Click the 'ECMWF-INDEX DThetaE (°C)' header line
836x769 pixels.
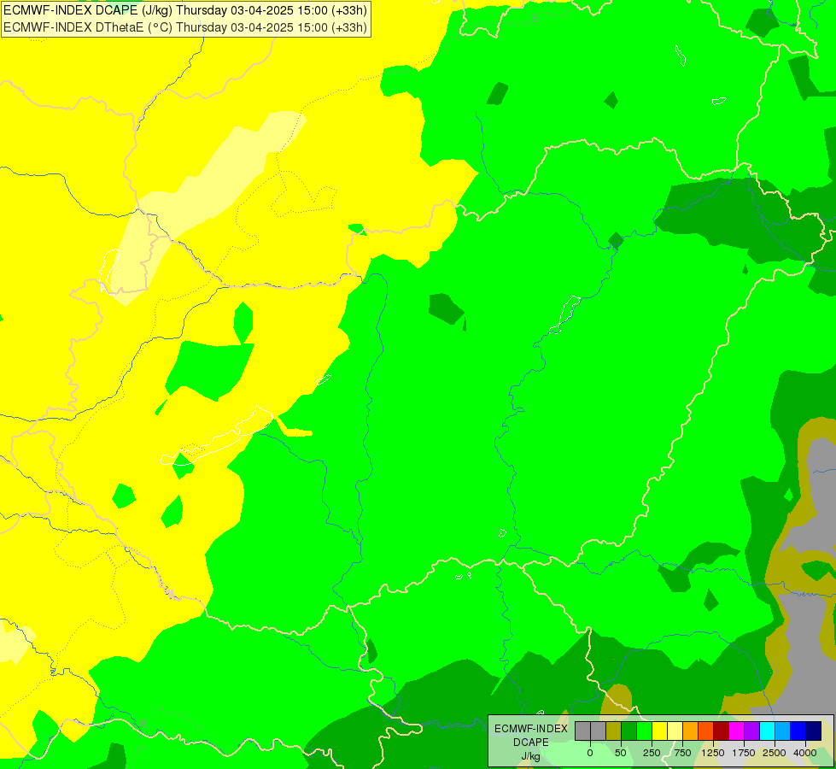pos(185,27)
